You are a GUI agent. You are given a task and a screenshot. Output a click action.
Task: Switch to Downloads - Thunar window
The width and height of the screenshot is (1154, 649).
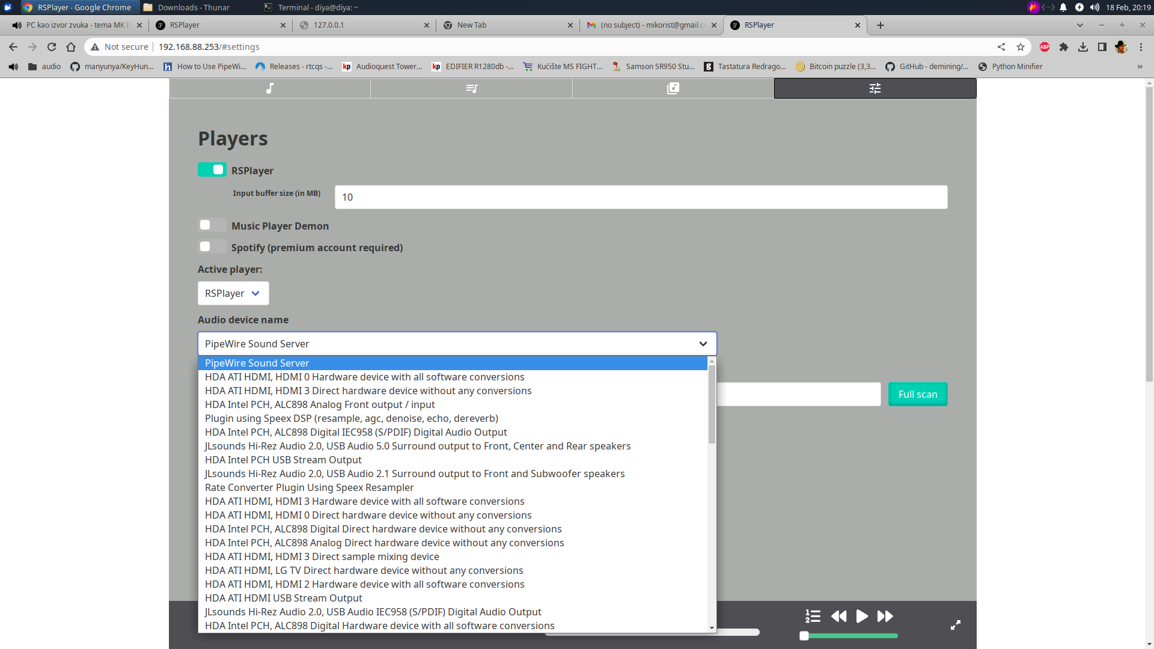(x=187, y=7)
